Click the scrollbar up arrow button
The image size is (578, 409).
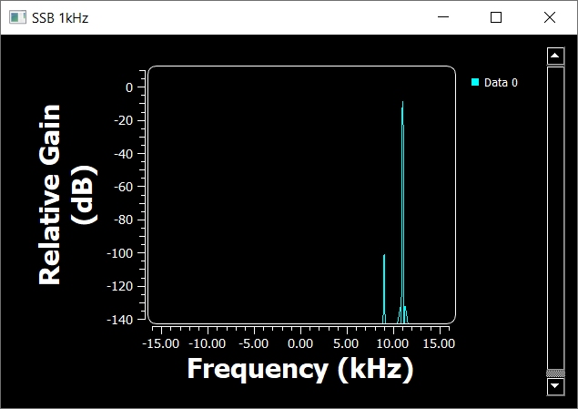(x=553, y=56)
